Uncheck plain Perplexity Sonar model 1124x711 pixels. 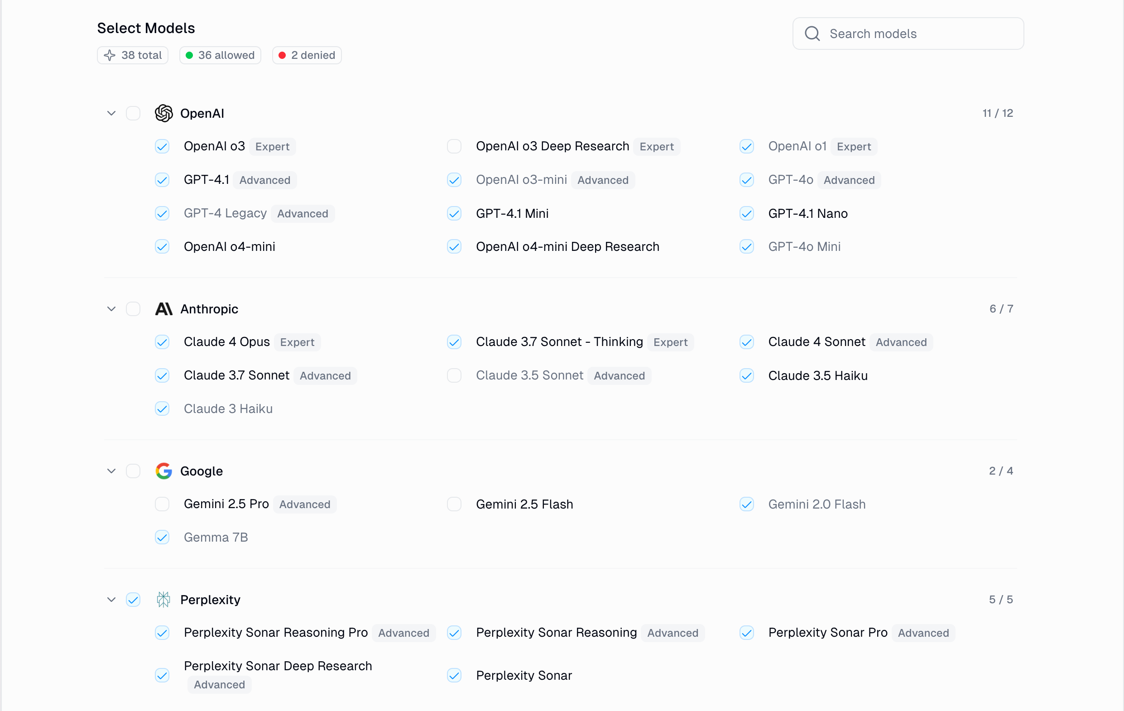coord(454,676)
